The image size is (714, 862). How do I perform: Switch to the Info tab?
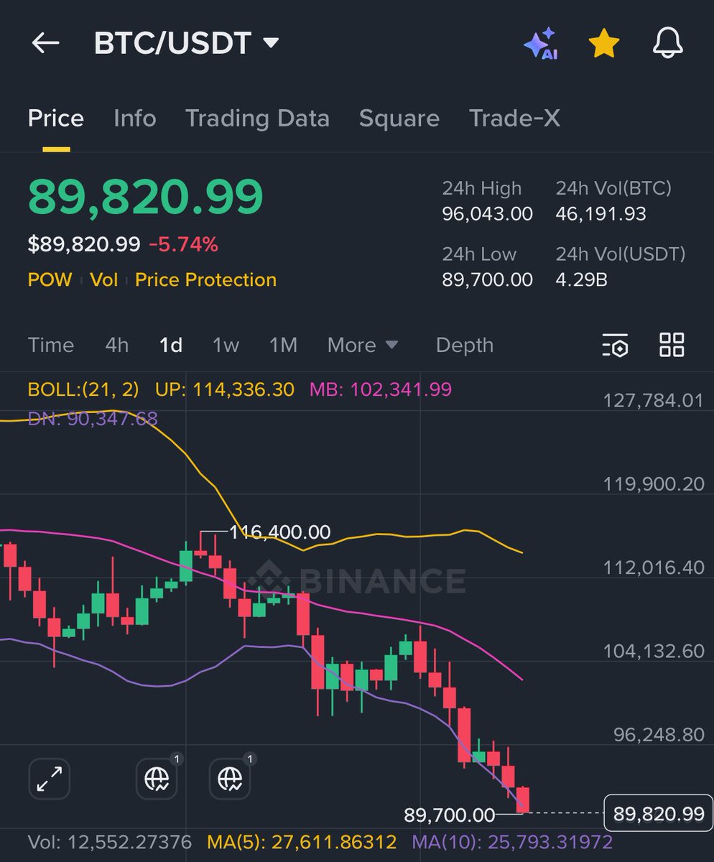(134, 119)
